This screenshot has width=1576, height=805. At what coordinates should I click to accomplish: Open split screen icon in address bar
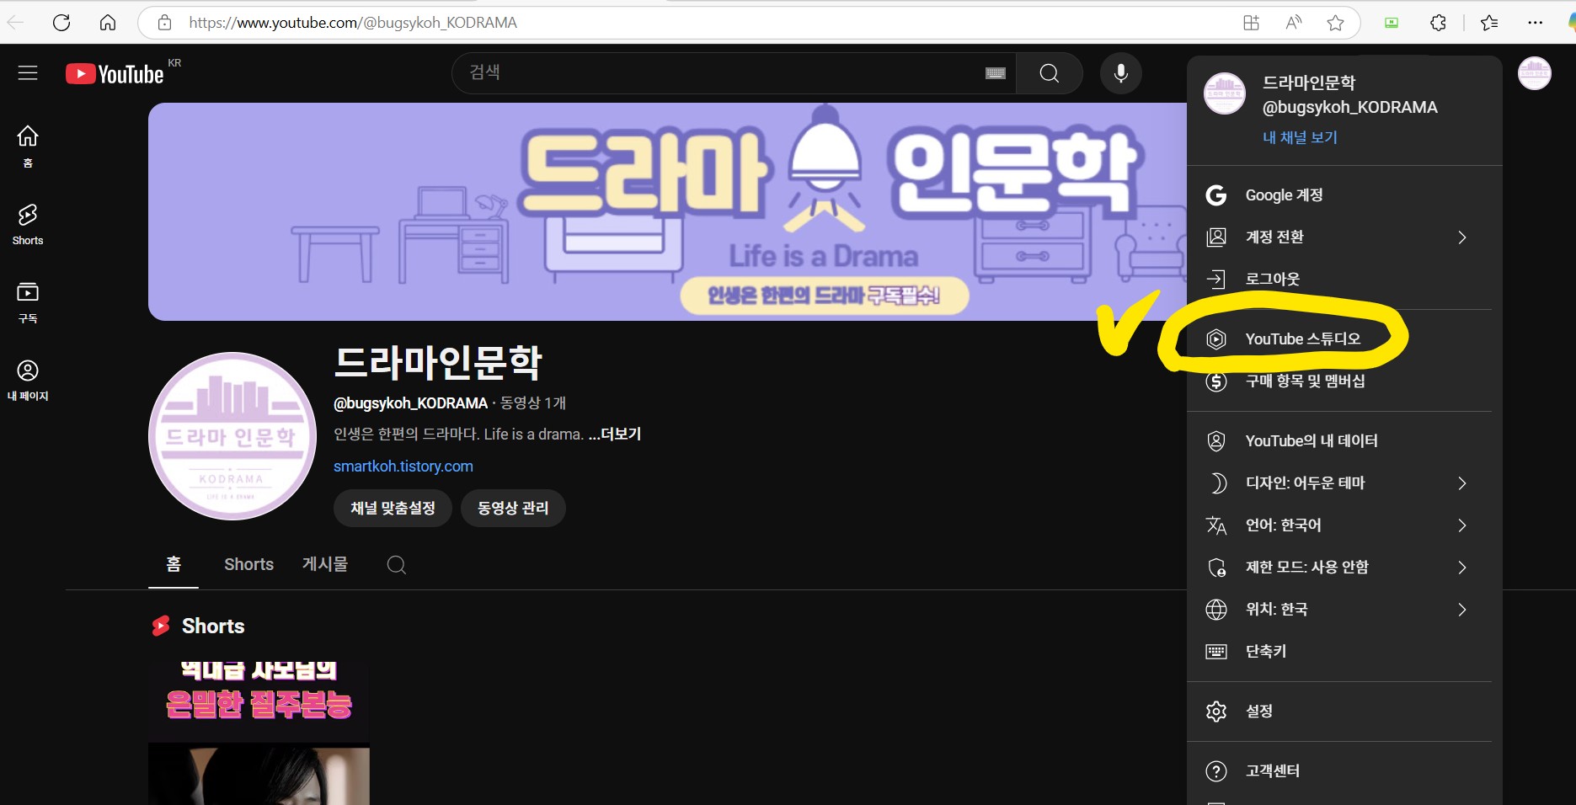coord(1252,23)
